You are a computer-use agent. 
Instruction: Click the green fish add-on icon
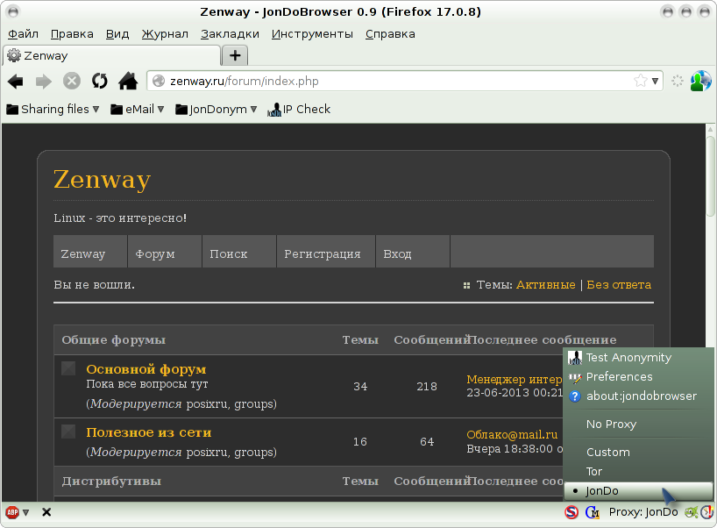[x=691, y=512]
